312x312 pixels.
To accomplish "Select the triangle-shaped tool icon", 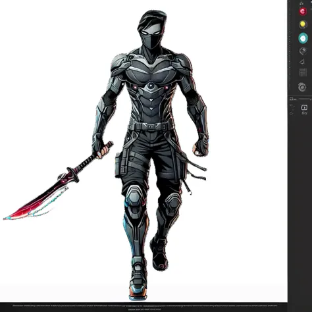I will click(302, 62).
